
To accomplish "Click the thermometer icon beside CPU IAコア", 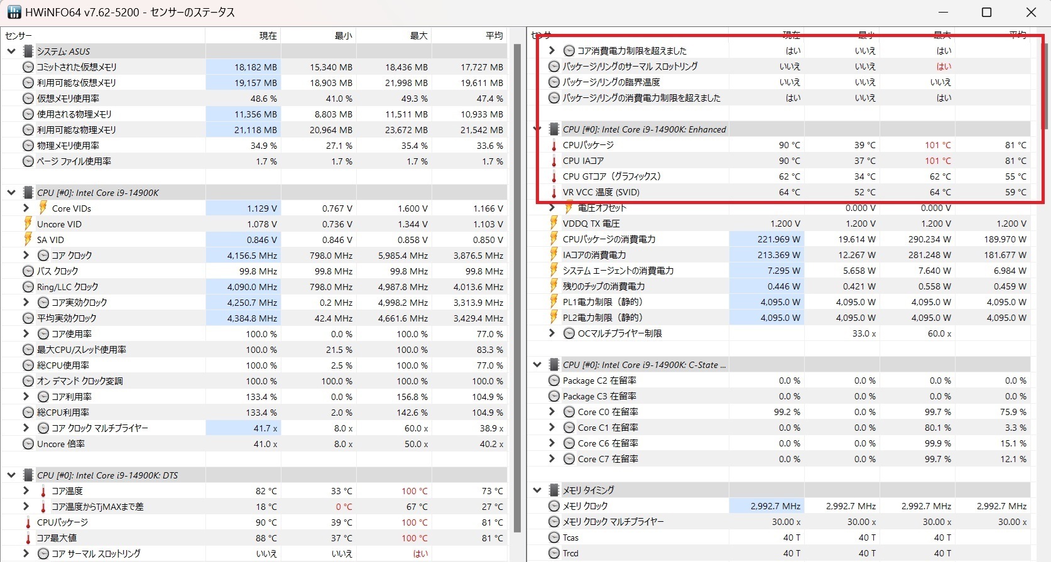I will click(554, 161).
